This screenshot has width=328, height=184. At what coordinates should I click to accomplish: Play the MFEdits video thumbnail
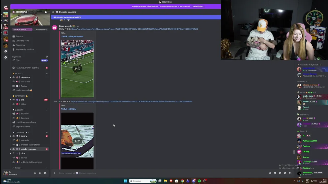pos(77,141)
